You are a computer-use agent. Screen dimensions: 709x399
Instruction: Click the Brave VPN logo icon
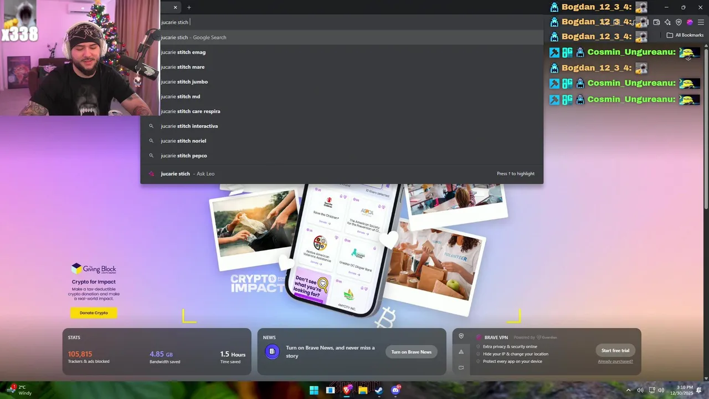(479, 337)
